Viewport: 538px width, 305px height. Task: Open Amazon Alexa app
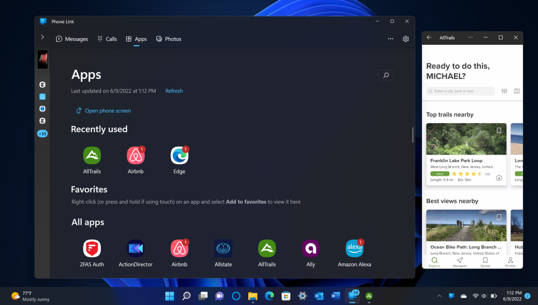(x=354, y=248)
